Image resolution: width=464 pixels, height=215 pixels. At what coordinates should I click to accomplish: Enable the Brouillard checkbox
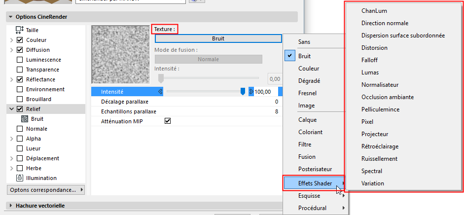point(20,99)
